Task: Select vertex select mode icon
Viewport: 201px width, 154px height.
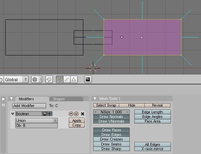Action: pyautogui.click(x=60, y=79)
